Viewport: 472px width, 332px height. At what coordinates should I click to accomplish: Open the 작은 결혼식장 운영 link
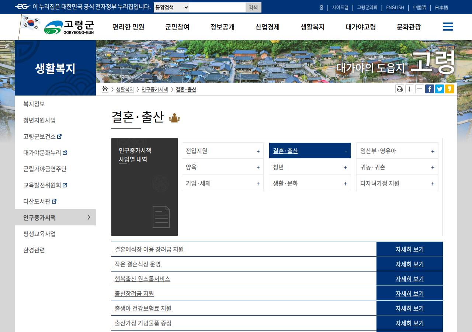tap(138, 264)
